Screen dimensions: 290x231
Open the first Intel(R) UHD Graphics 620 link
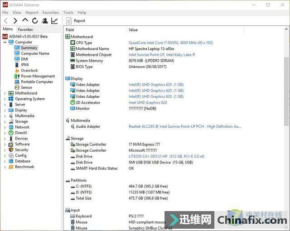click(156, 85)
